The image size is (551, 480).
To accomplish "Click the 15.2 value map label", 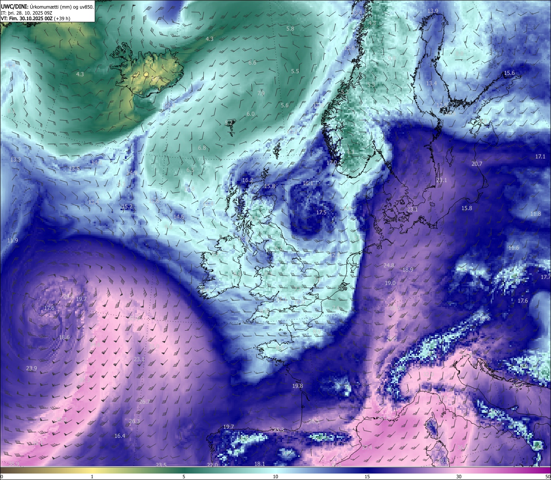I will (x=127, y=207).
